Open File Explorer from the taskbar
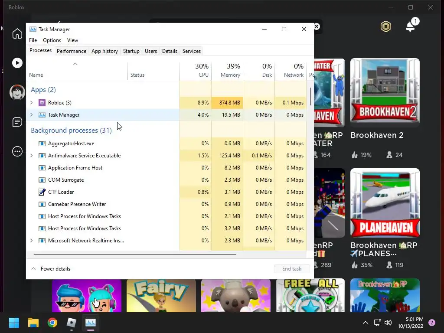 pos(33,323)
